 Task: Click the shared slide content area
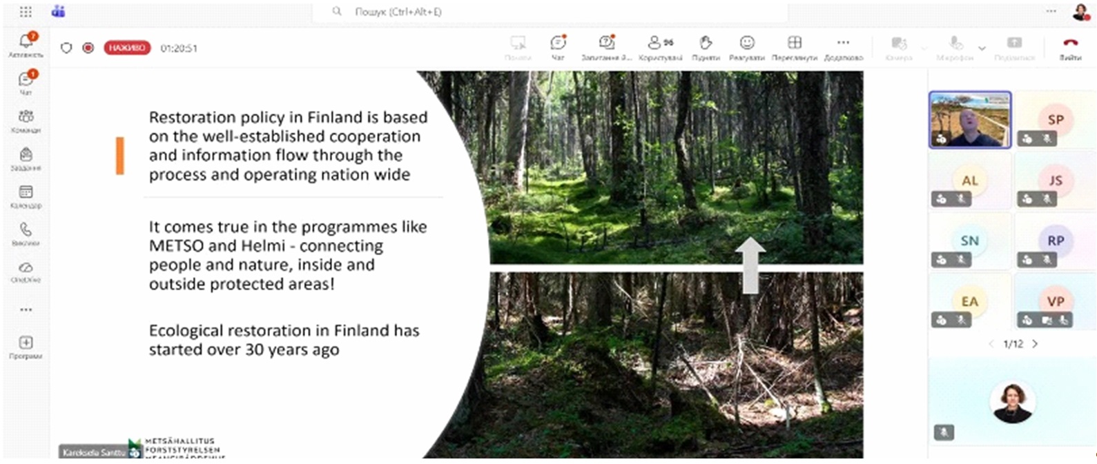pos(457,264)
